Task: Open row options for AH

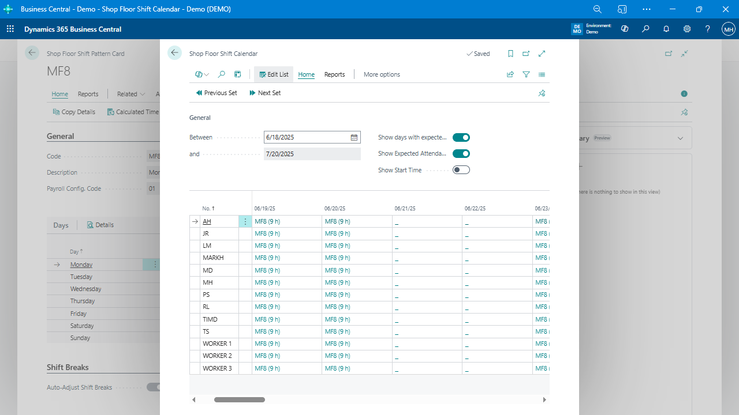Action: click(245, 221)
